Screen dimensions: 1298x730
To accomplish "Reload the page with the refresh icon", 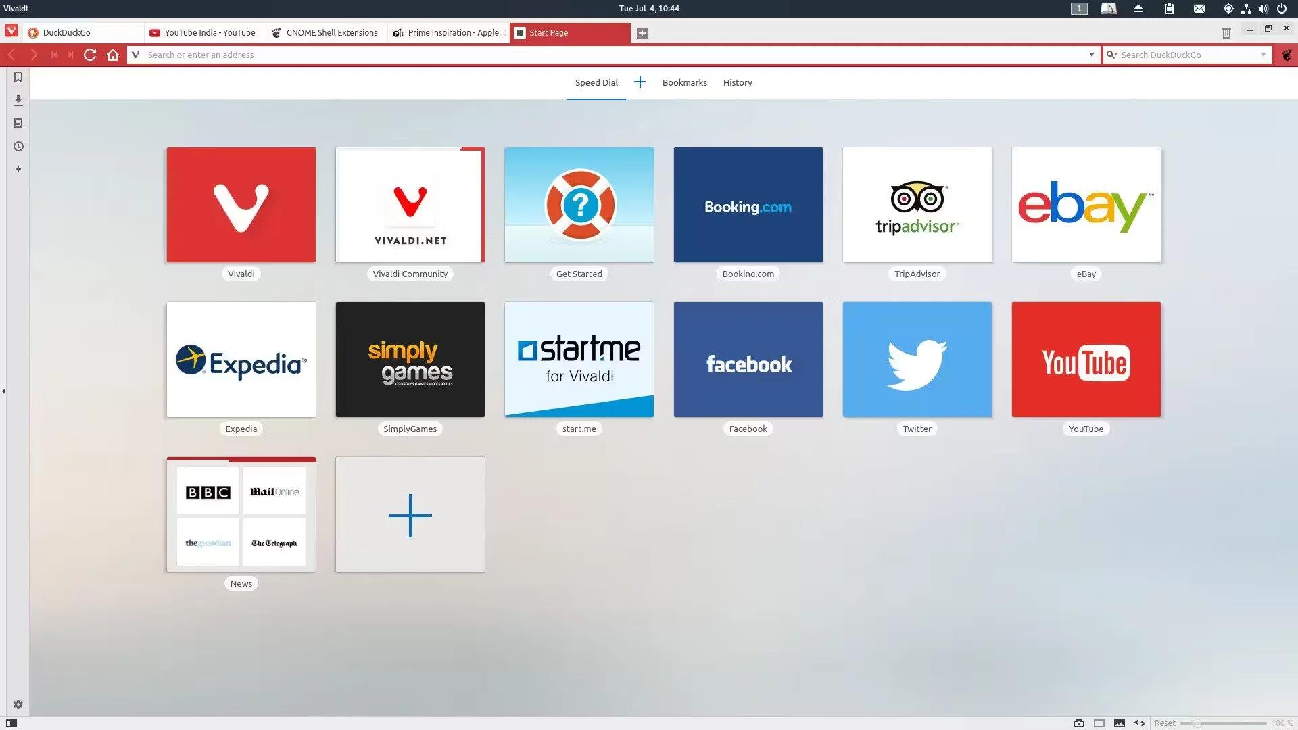I will [90, 55].
